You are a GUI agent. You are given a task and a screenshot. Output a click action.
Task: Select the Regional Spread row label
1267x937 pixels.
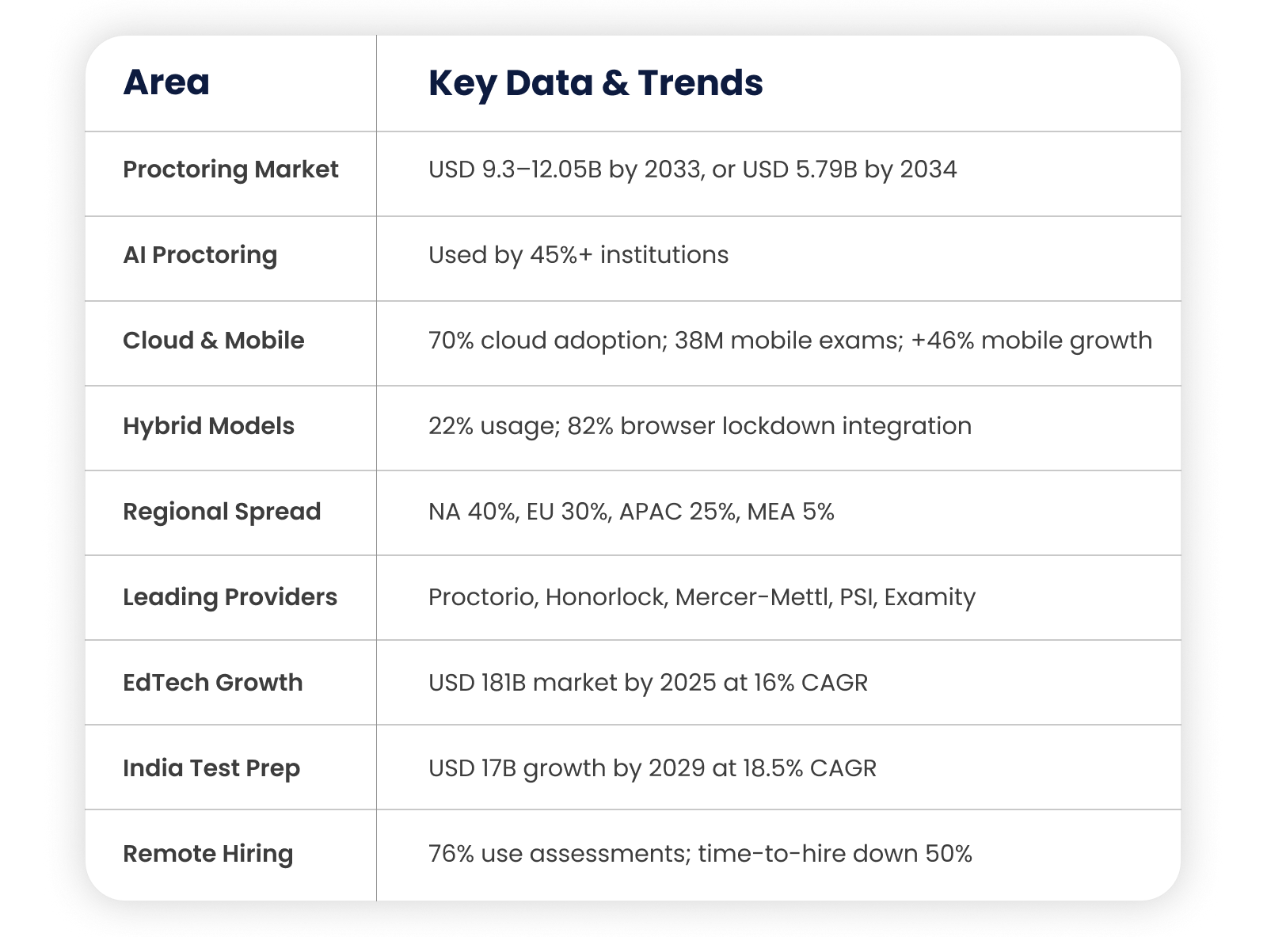coord(222,512)
